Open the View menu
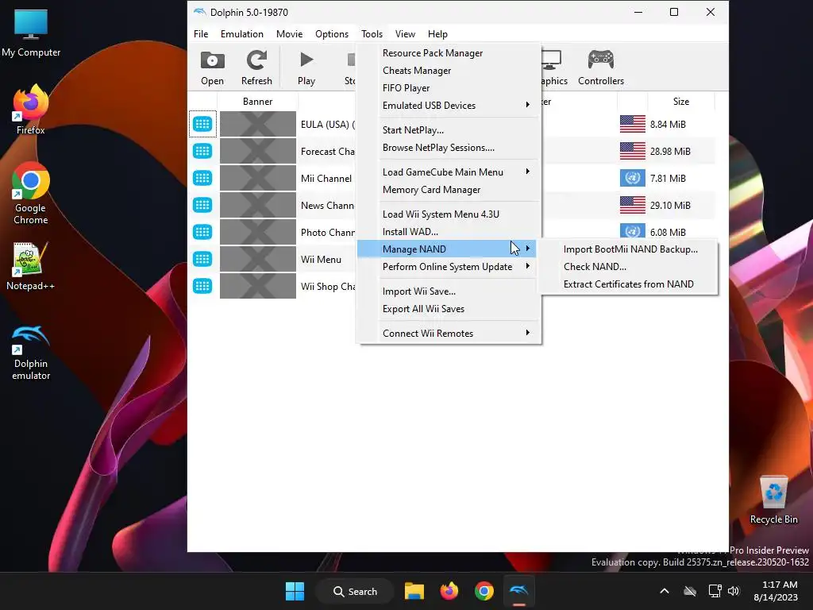The width and height of the screenshot is (813, 610). pyautogui.click(x=405, y=33)
